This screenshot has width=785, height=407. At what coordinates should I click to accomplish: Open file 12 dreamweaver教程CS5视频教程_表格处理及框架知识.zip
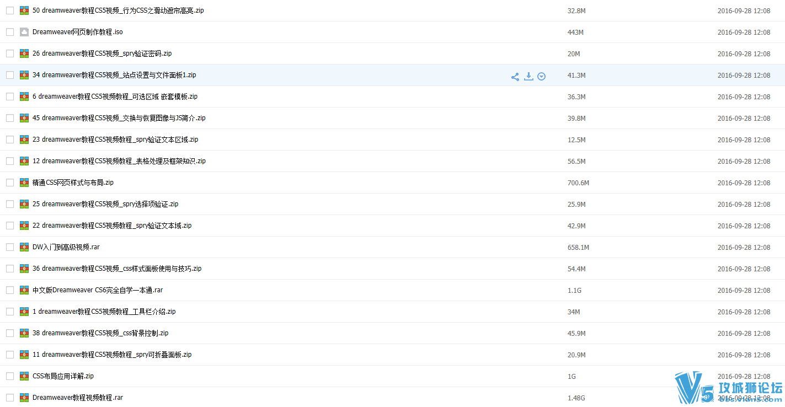pos(119,161)
